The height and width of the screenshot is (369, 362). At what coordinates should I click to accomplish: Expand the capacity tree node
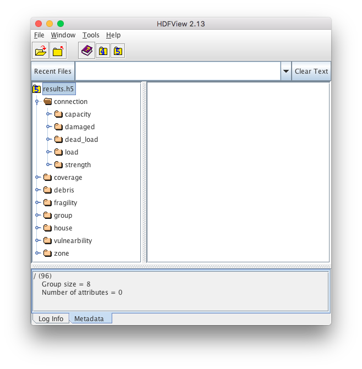tap(48, 114)
